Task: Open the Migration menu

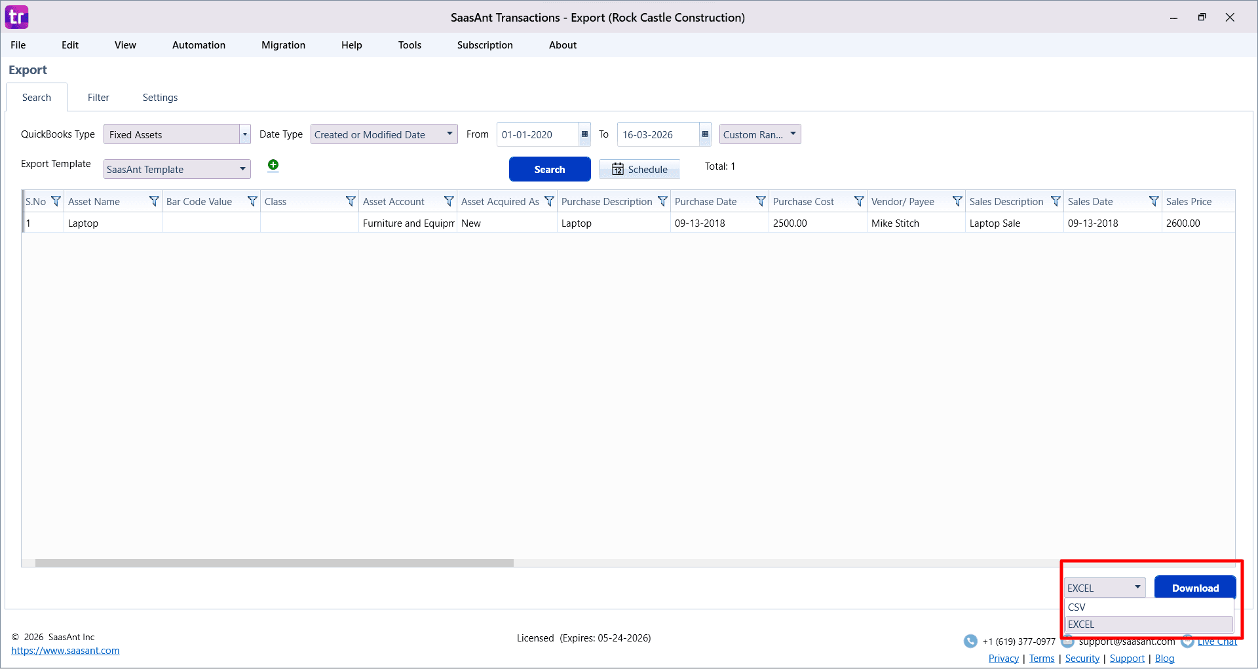Action: [x=283, y=45]
